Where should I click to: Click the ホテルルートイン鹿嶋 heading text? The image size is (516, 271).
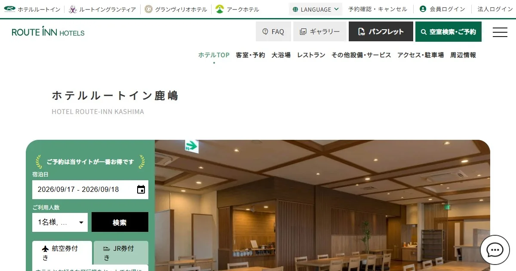pos(115,95)
